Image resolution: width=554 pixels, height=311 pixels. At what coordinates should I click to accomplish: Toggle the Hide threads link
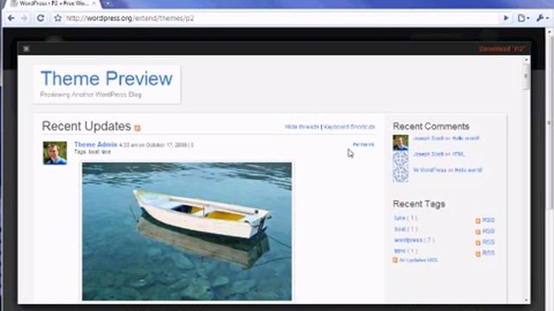[x=302, y=127]
